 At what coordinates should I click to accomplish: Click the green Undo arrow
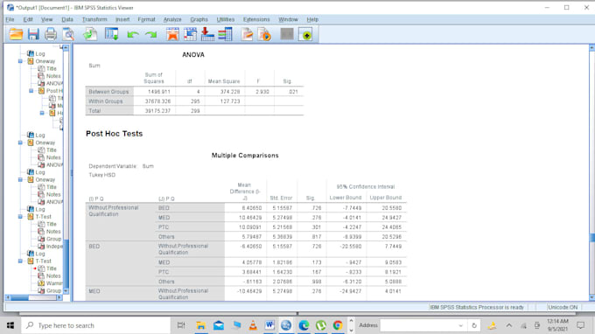click(x=133, y=35)
